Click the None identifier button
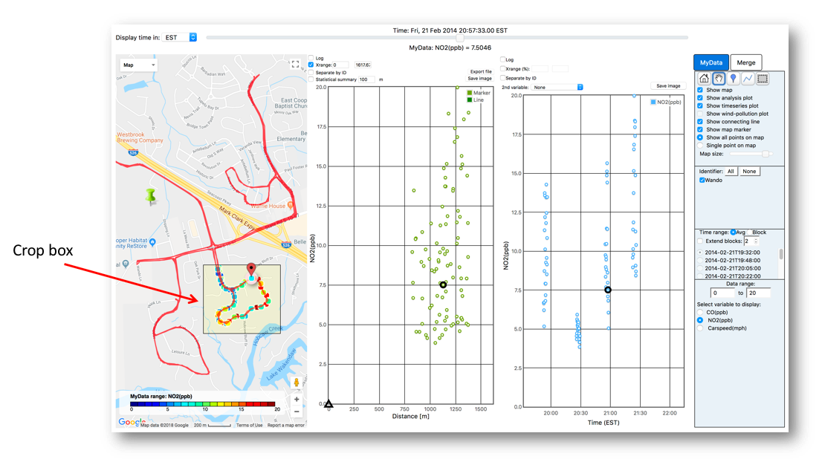 (749, 172)
